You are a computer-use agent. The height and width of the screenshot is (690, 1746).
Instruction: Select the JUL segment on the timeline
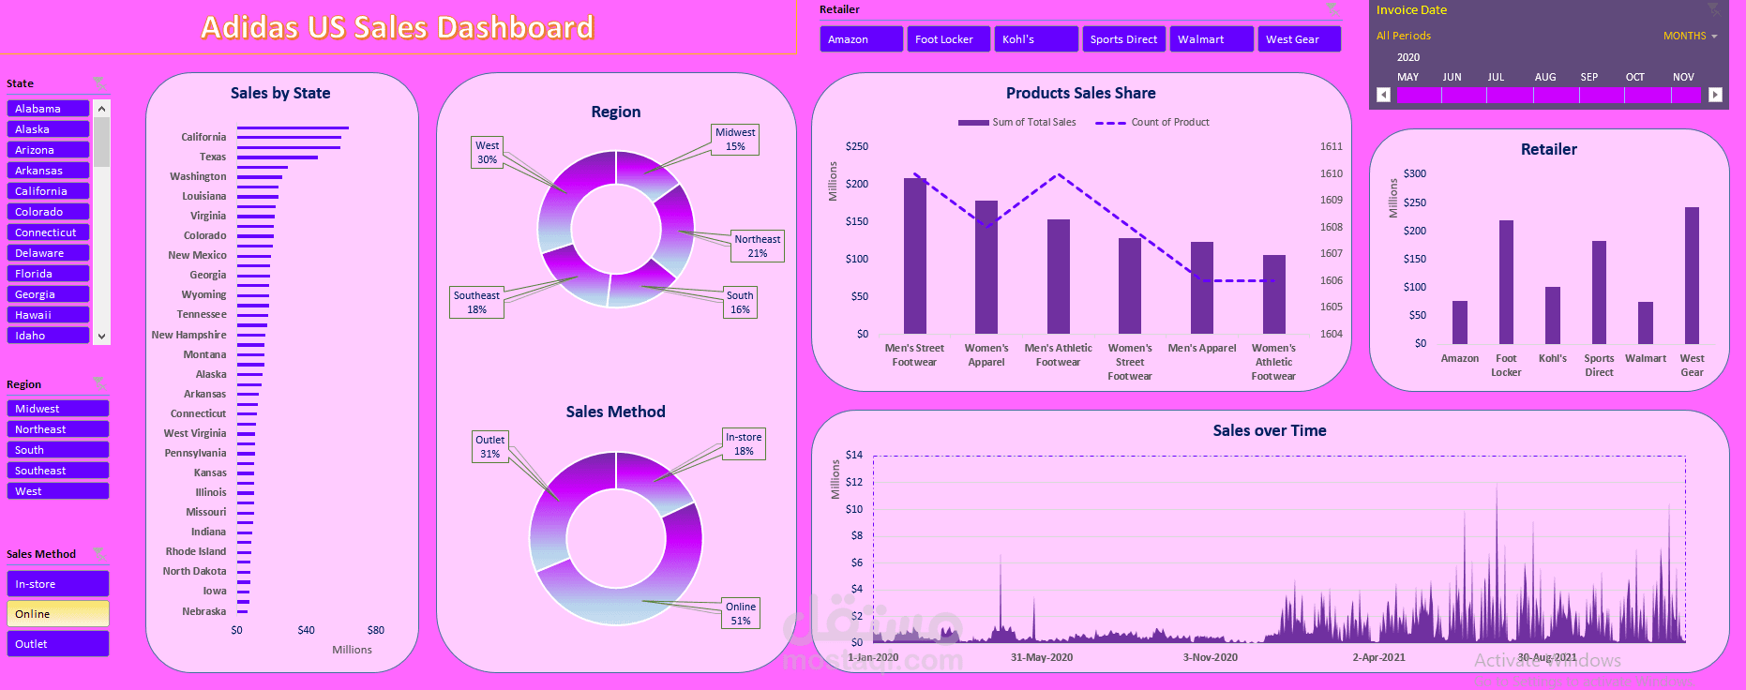click(1511, 95)
